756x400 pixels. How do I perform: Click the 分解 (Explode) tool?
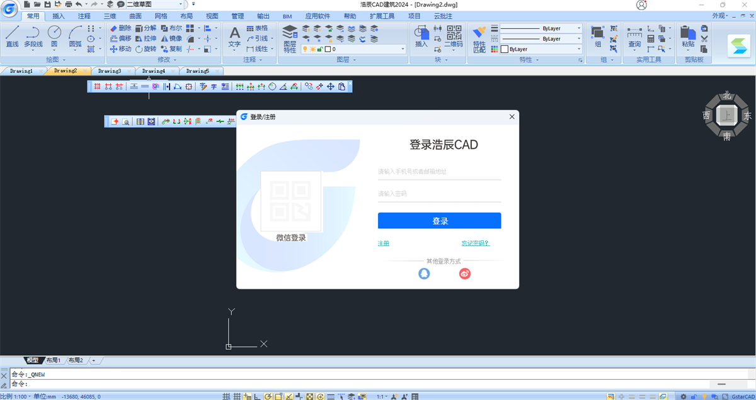click(x=146, y=28)
